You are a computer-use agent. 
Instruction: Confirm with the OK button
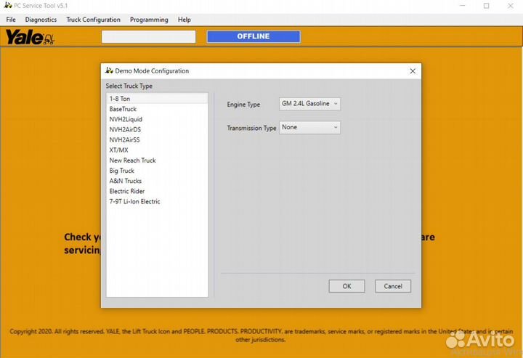point(347,286)
